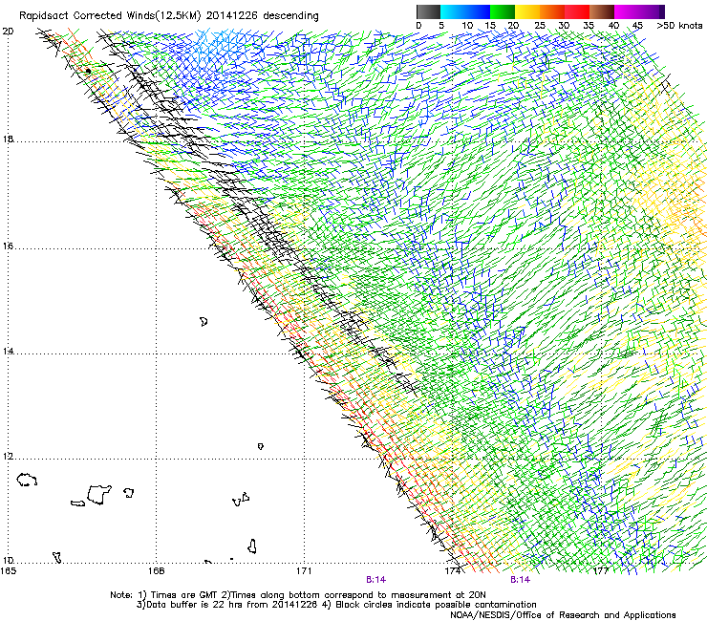Image resolution: width=707 pixels, height=621 pixels.
Task: Click the red 30-35 knots legend segment
Action: click(x=577, y=11)
